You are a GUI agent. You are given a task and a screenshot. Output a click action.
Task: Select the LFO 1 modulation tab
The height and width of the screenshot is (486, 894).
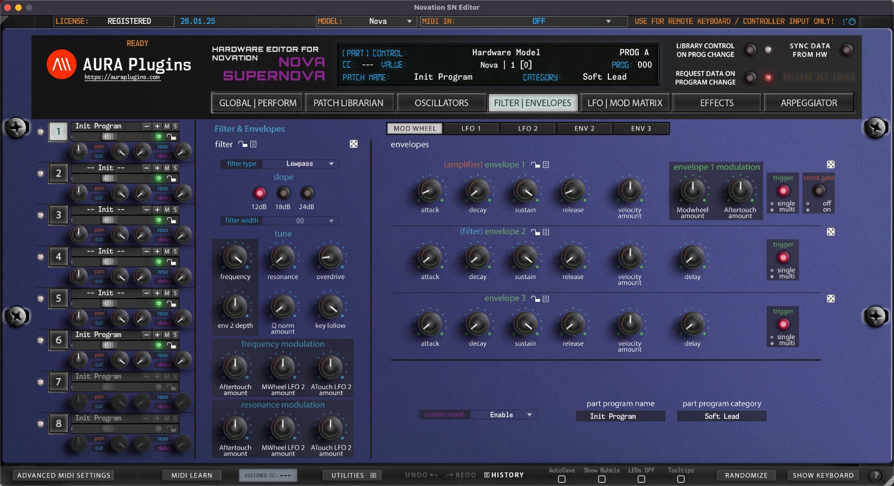pyautogui.click(x=471, y=128)
